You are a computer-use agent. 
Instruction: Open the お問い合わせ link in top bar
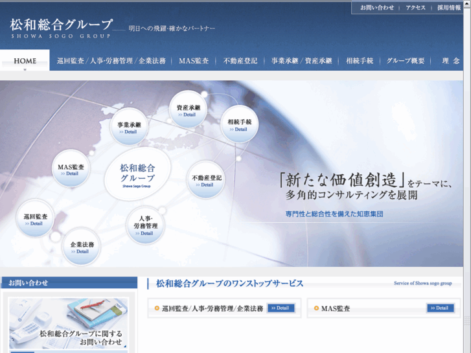[377, 8]
